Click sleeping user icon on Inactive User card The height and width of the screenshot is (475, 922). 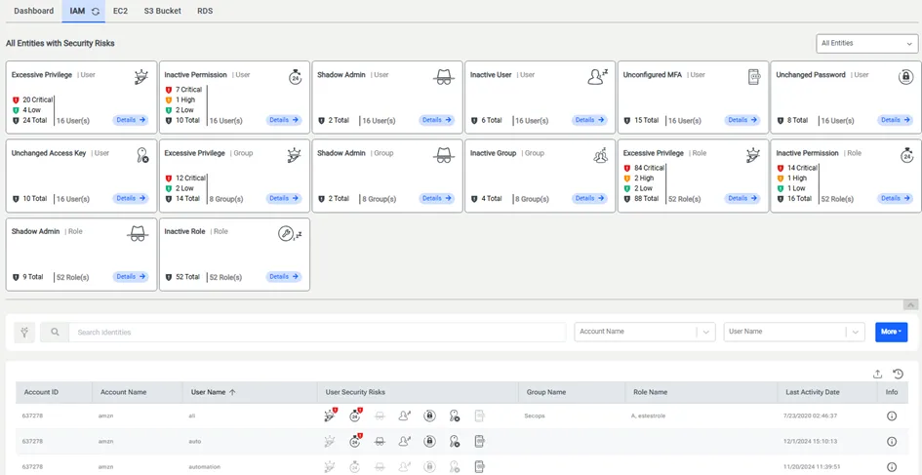597,76
